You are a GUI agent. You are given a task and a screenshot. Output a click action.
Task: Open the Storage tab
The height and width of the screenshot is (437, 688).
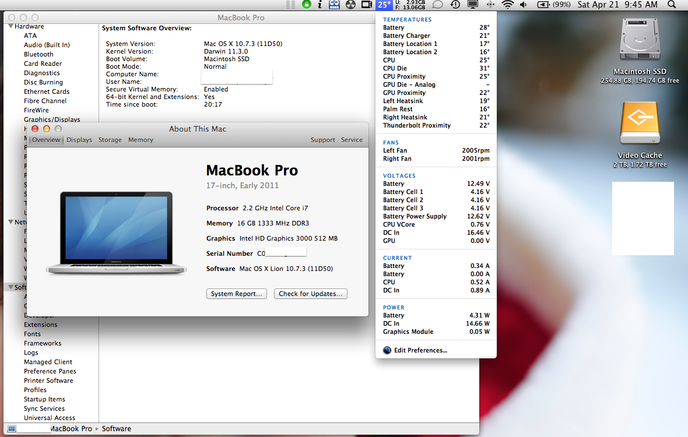coord(110,140)
